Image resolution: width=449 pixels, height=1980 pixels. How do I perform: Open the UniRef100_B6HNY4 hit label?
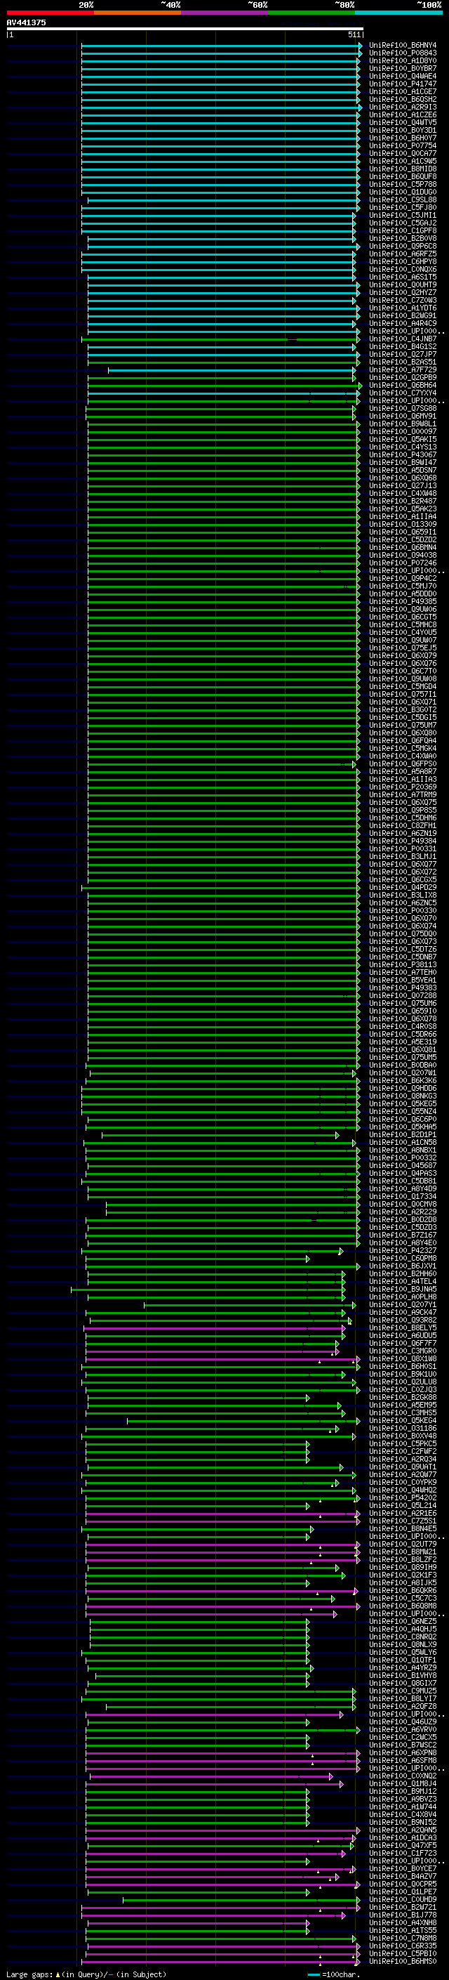click(403, 46)
